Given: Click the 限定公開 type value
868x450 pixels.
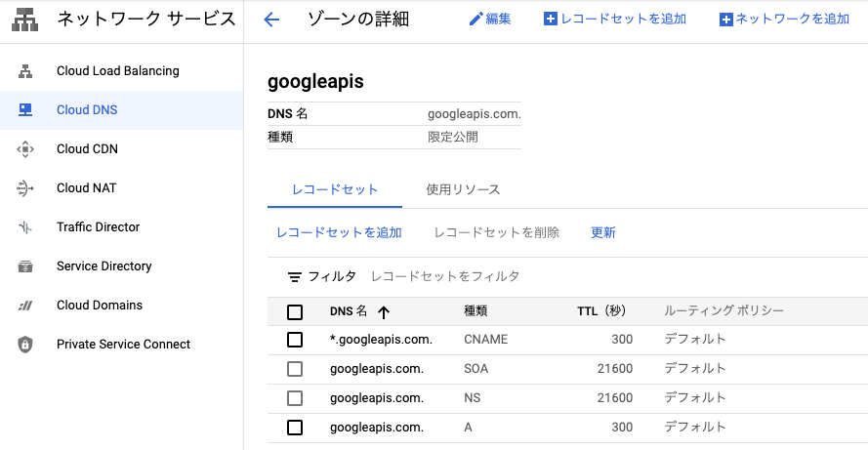Looking at the screenshot, I should click(453, 137).
